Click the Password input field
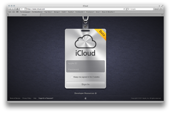The width and height of the screenshot is (171, 113). (85, 69)
